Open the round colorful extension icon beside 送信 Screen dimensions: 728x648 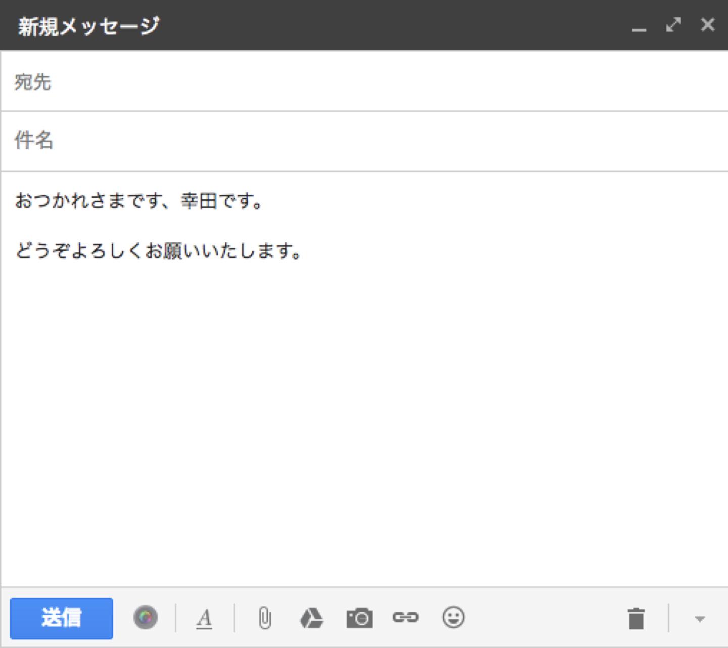coord(146,618)
